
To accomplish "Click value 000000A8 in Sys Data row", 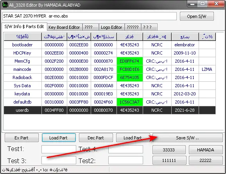I will pos(104,86).
